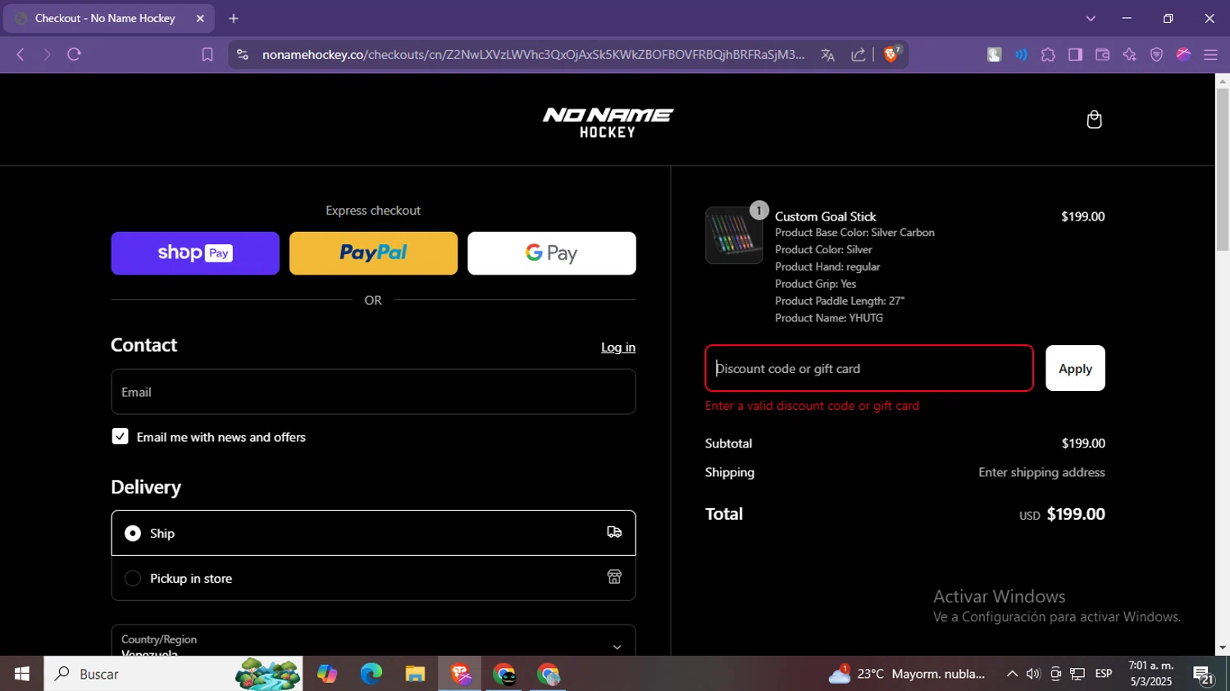Open Copilot from the taskbar

(327, 674)
